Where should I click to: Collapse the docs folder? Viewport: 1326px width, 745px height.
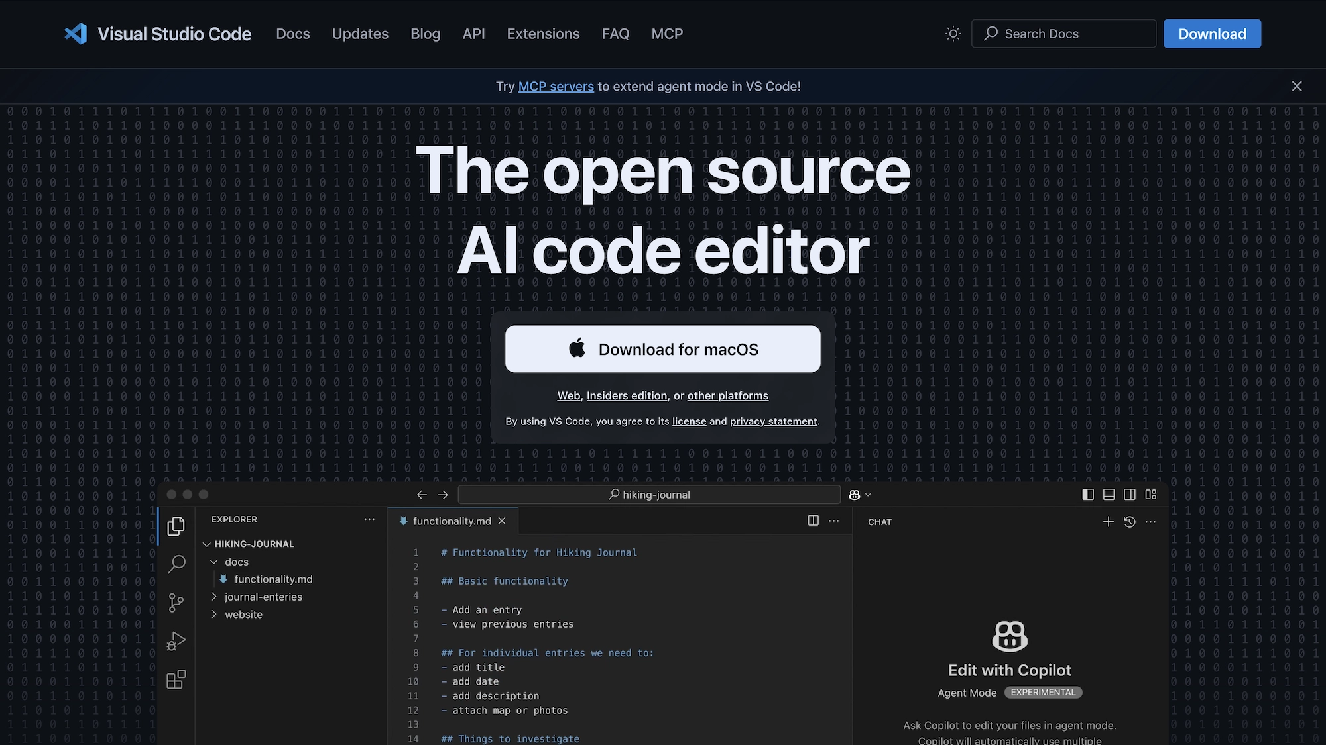[x=214, y=562]
